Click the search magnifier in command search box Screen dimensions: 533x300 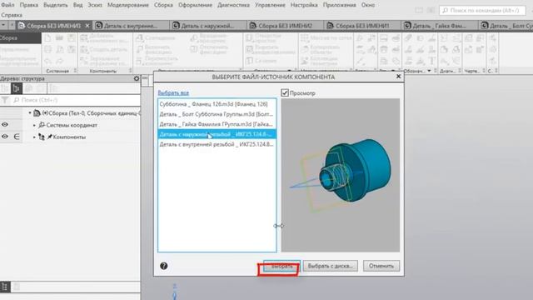446,11
